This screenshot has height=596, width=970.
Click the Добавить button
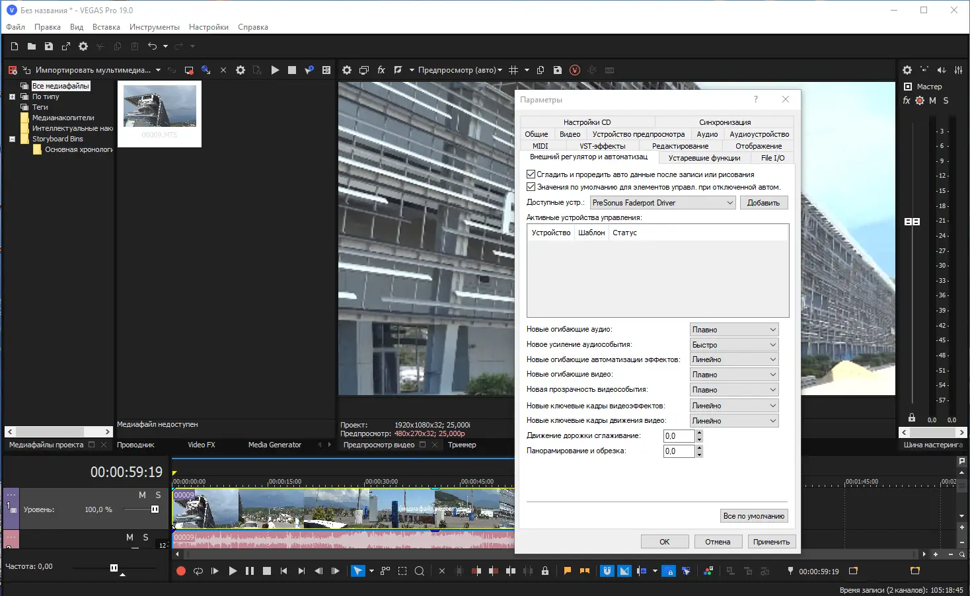click(763, 203)
